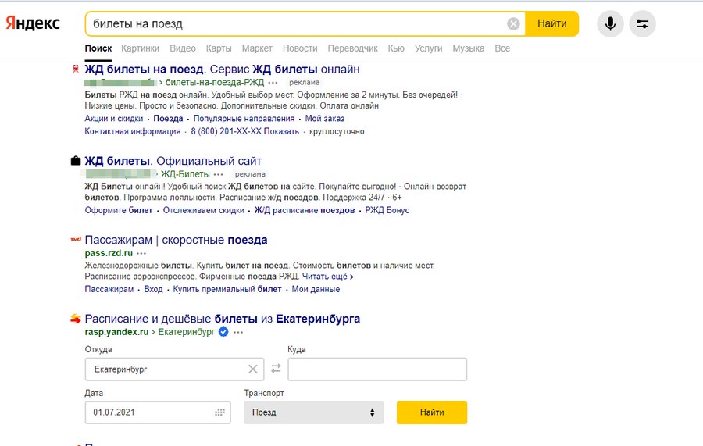Select the Переводчик tab
This screenshot has width=703, height=446.
(352, 48)
